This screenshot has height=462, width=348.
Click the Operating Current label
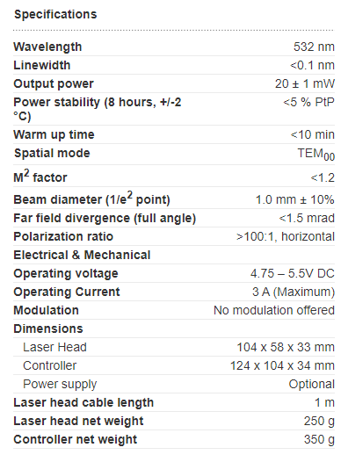tap(67, 292)
